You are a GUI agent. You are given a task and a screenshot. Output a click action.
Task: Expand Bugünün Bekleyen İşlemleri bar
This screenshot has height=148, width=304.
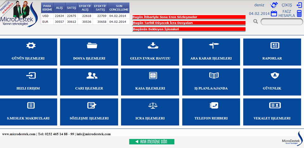click(x=189, y=29)
